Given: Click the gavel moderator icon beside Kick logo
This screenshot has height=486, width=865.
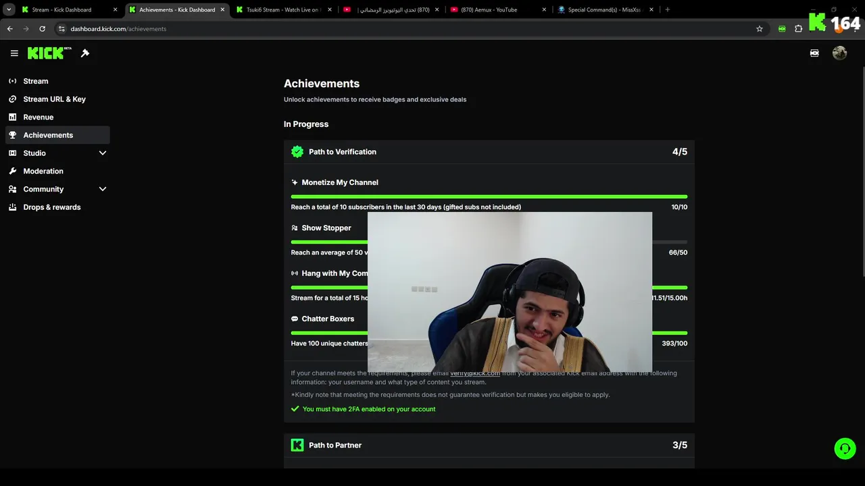Looking at the screenshot, I should pyautogui.click(x=85, y=53).
